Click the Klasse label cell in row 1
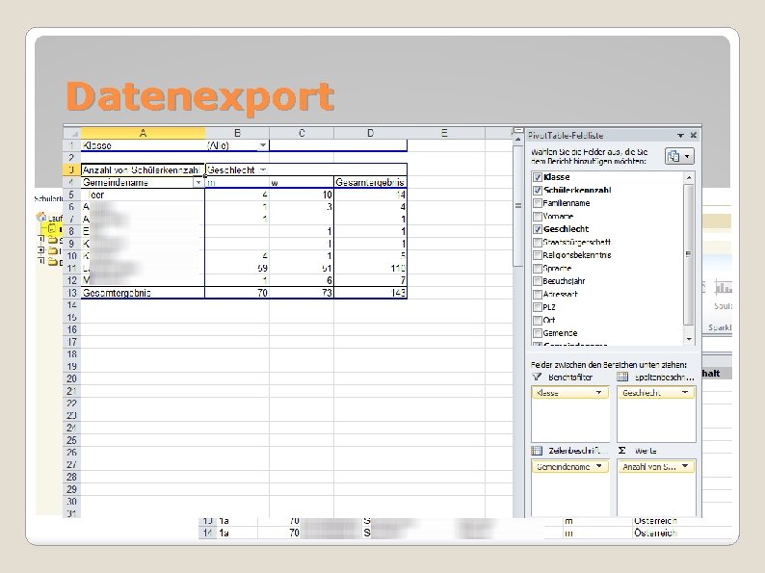Screen dimensions: 765x573 (143, 145)
